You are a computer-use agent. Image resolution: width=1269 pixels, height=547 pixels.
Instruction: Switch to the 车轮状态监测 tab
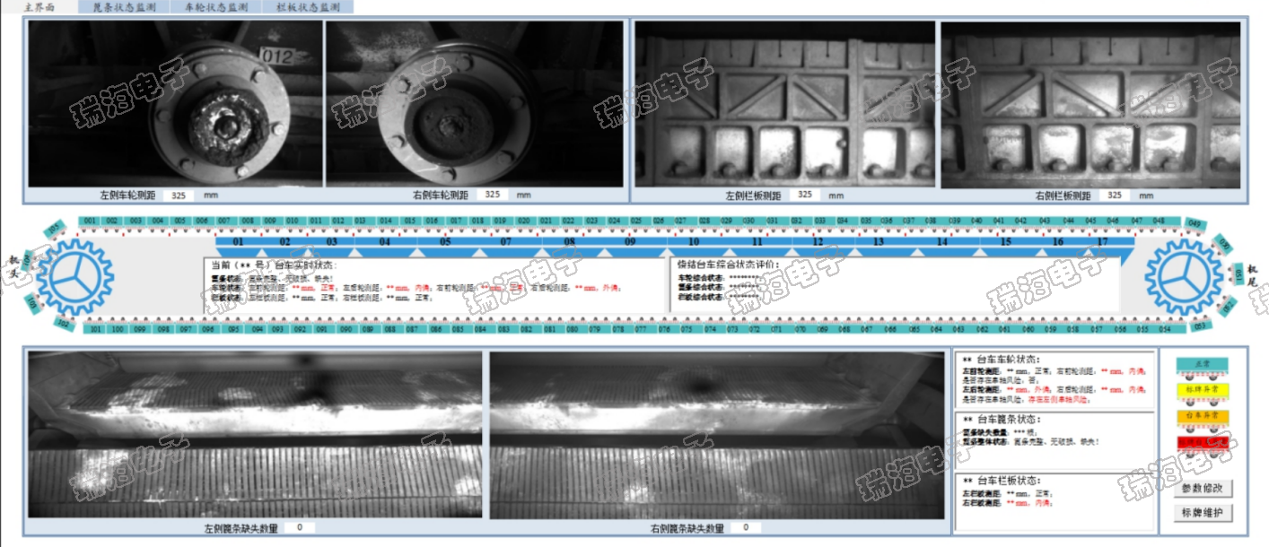pyautogui.click(x=215, y=7)
